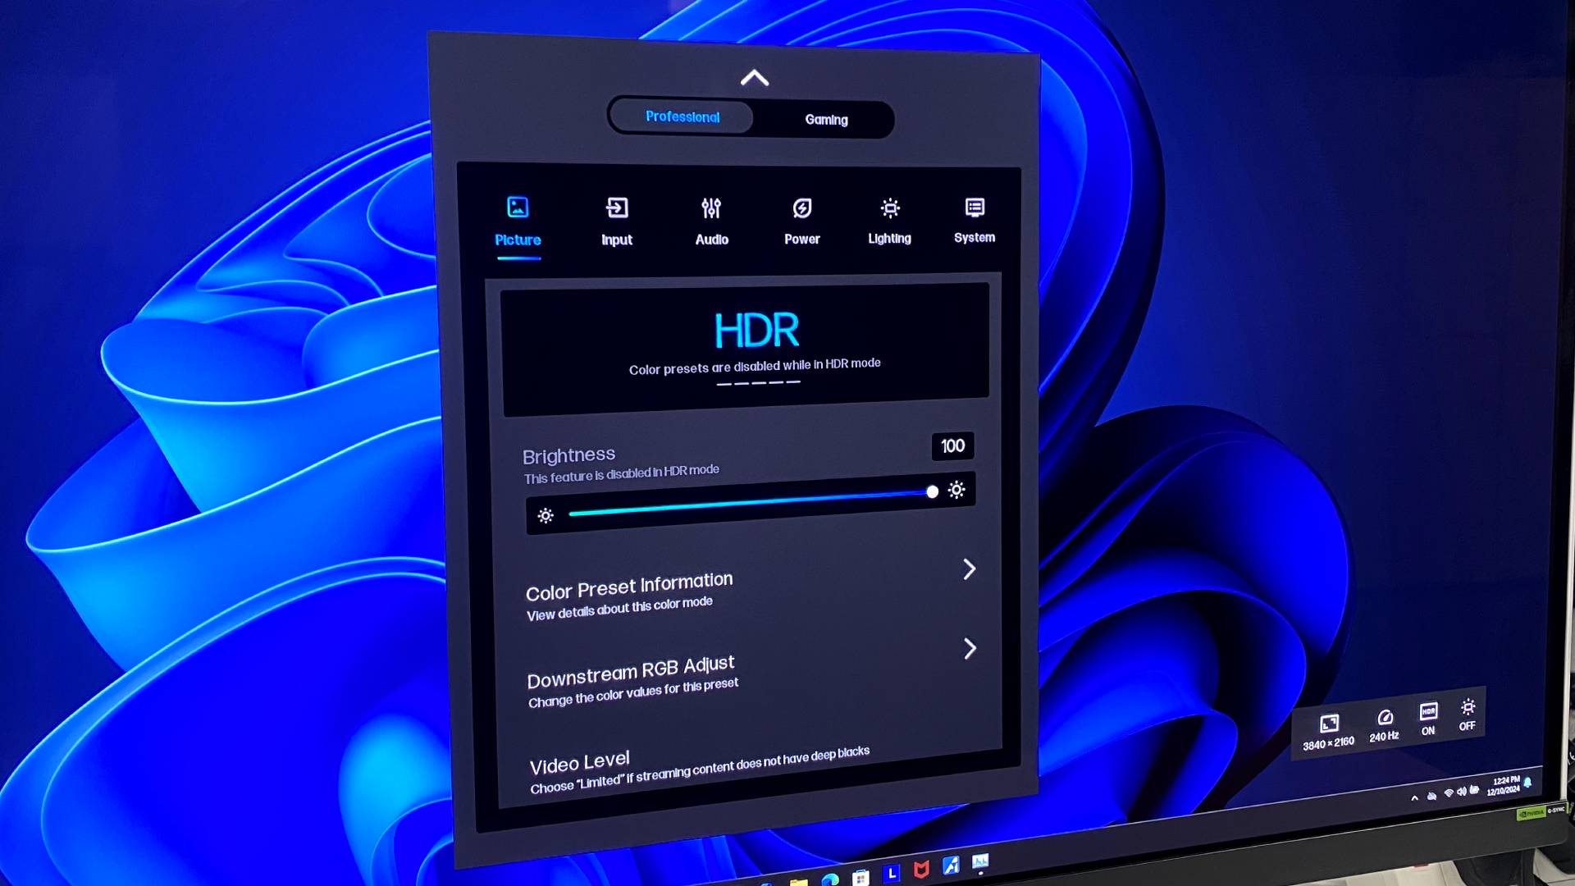Expand the Color Preset Information section

[968, 568]
